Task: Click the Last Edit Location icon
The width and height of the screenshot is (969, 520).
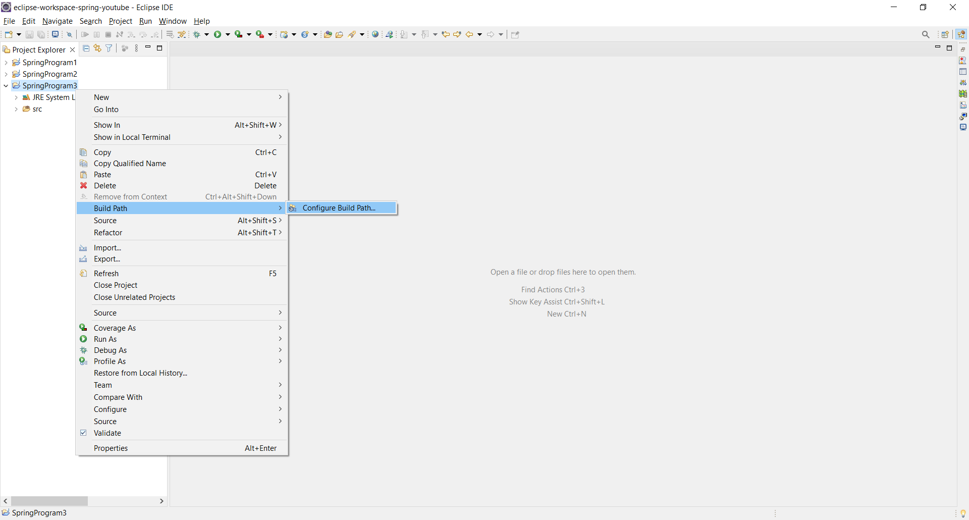Action: (x=446, y=34)
